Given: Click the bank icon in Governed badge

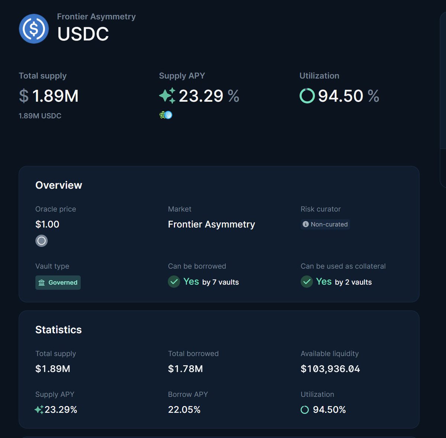Looking at the screenshot, I should [x=42, y=282].
